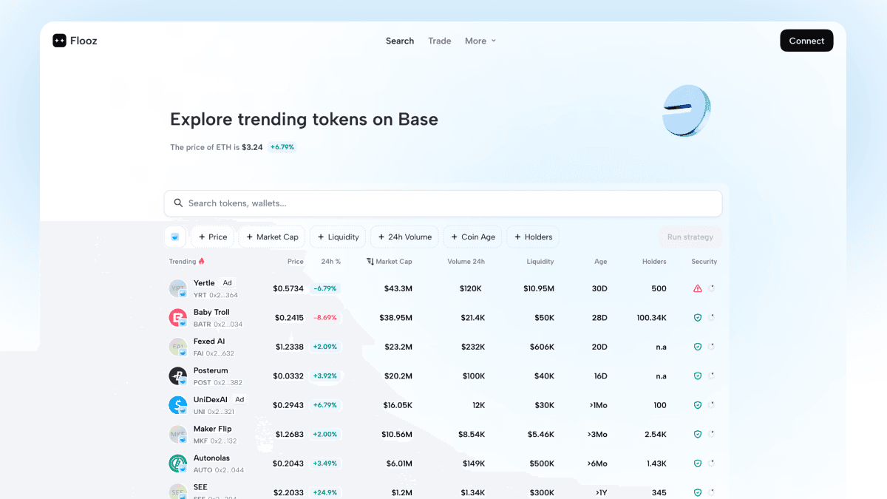Toggle the Price filter chip
The width and height of the screenshot is (887, 499).
tap(212, 237)
